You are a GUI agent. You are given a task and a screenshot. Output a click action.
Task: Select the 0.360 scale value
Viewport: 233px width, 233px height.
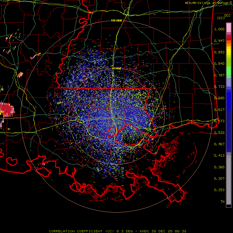coord(219,167)
